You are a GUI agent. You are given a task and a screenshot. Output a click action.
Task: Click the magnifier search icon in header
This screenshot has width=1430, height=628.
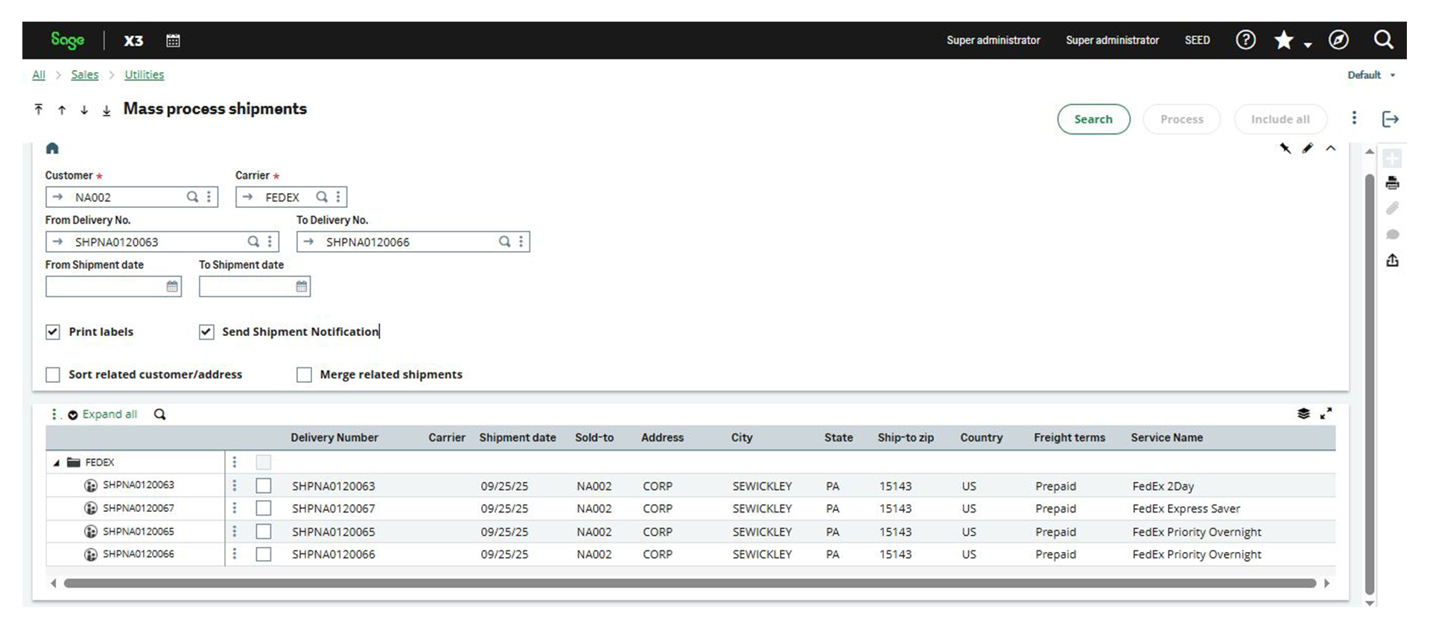tap(1383, 40)
